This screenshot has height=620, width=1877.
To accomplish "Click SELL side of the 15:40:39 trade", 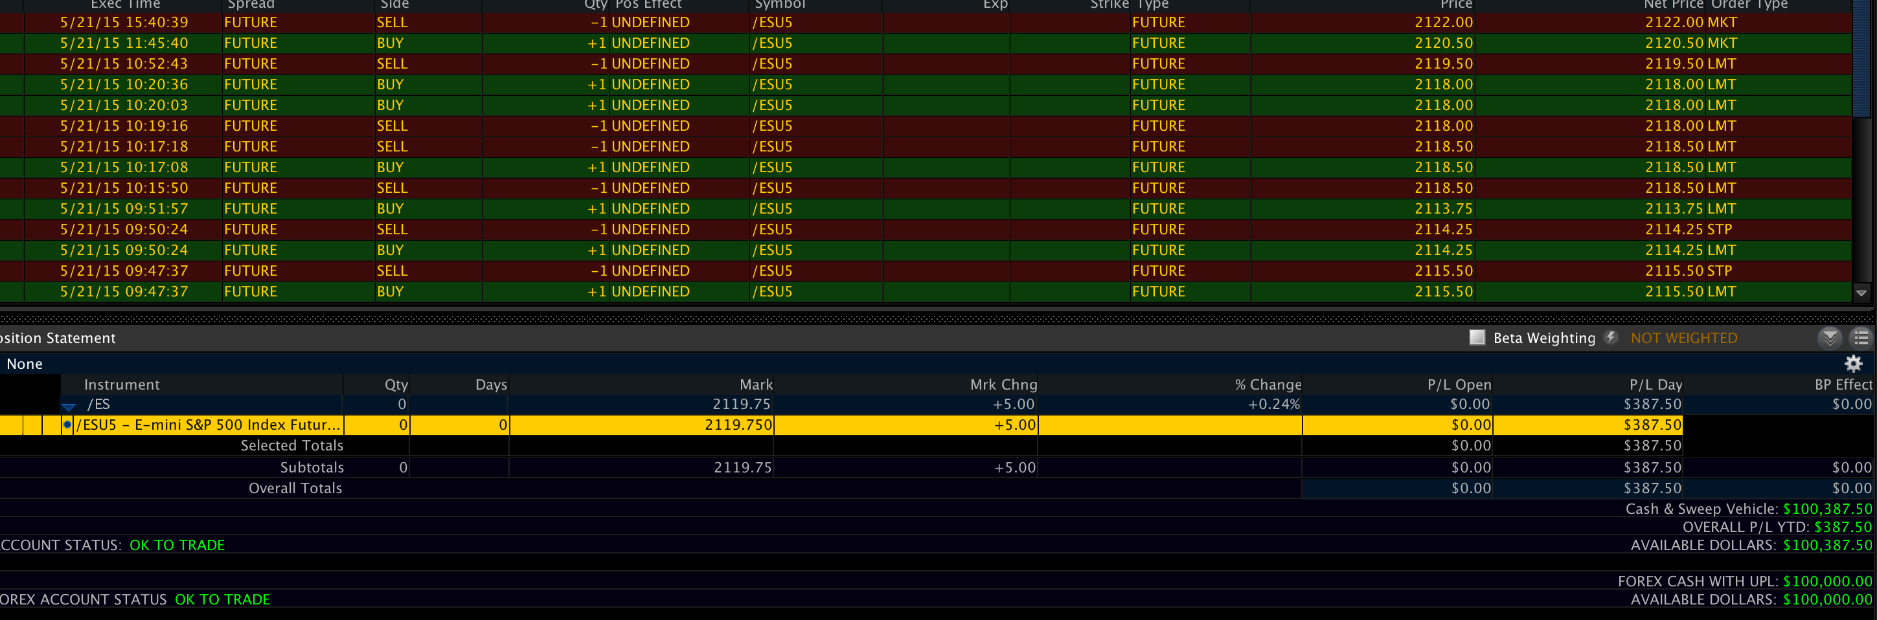I will click(392, 23).
